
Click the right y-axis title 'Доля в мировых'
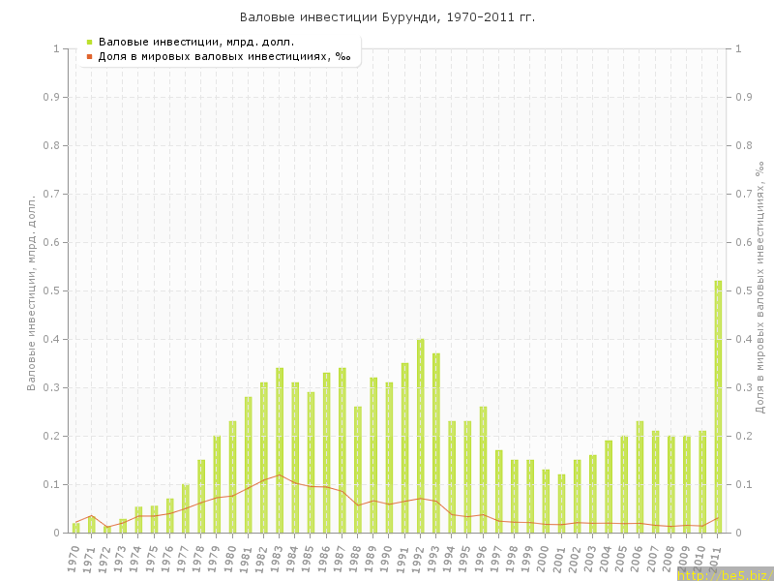(x=759, y=290)
